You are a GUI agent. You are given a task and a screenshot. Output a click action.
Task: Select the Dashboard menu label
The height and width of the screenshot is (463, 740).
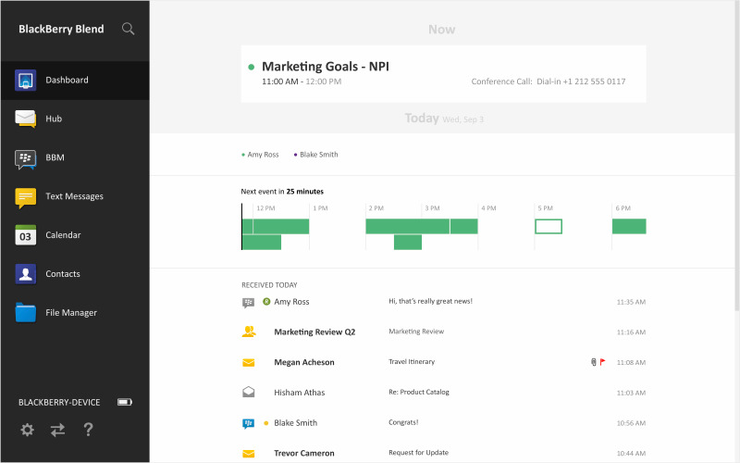pyautogui.click(x=67, y=80)
